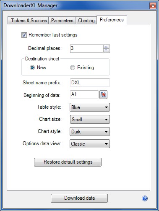Toggle Remember last settings checkbox
The width and height of the screenshot is (159, 211).
(24, 35)
